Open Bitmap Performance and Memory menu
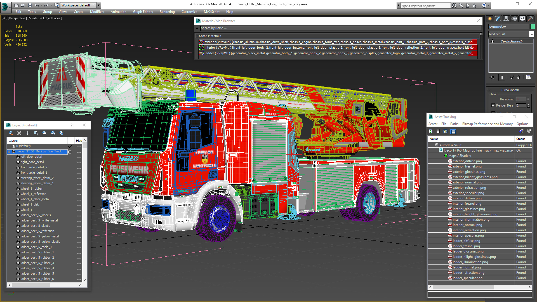This screenshot has width=537, height=302. point(487,124)
